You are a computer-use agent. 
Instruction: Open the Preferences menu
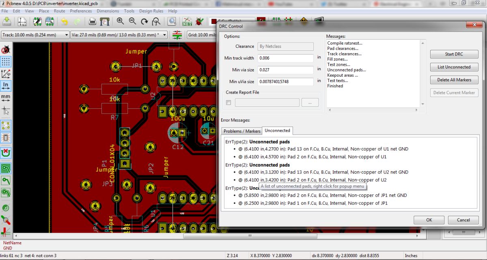point(81,11)
